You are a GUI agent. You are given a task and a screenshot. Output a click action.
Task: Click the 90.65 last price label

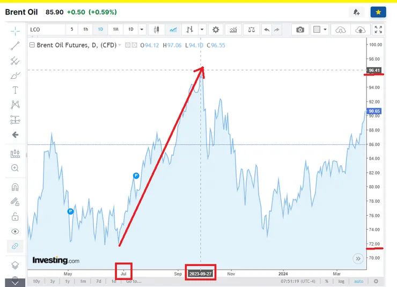pos(374,111)
